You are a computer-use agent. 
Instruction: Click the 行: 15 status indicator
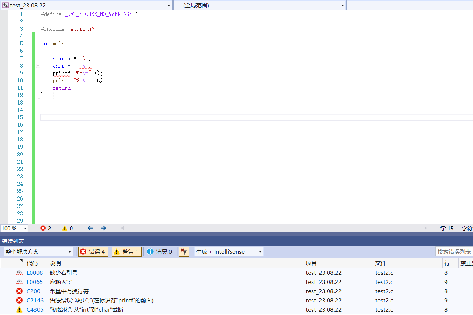[x=446, y=229]
